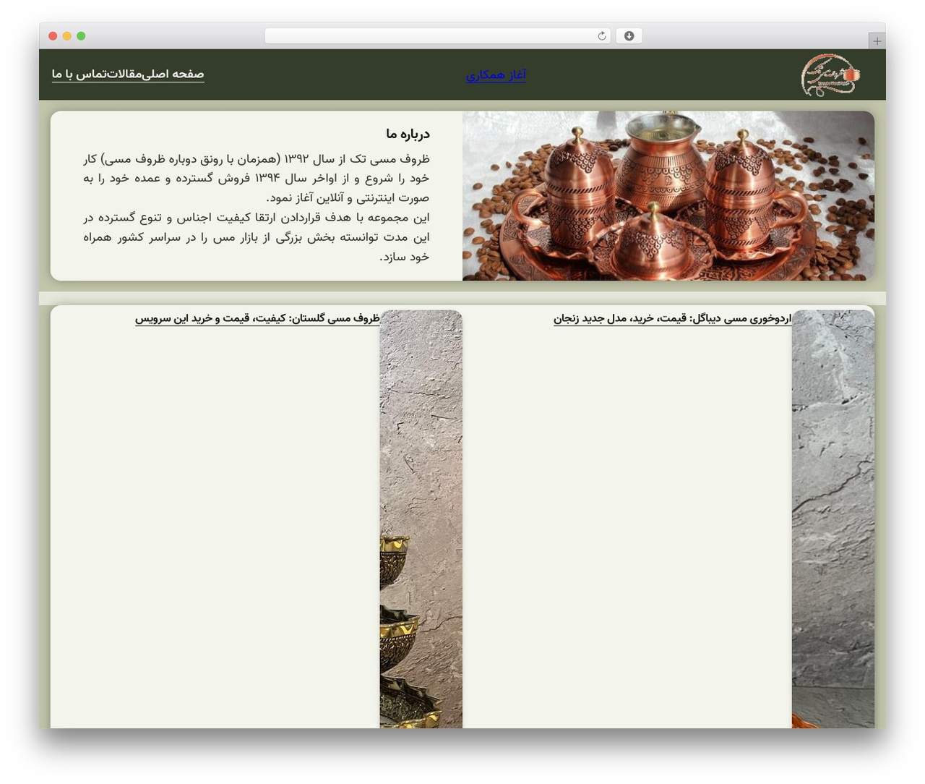This screenshot has height=784, width=925.
Task: Click the paragraph starting ظروف مسی تک
Action: click(x=257, y=178)
